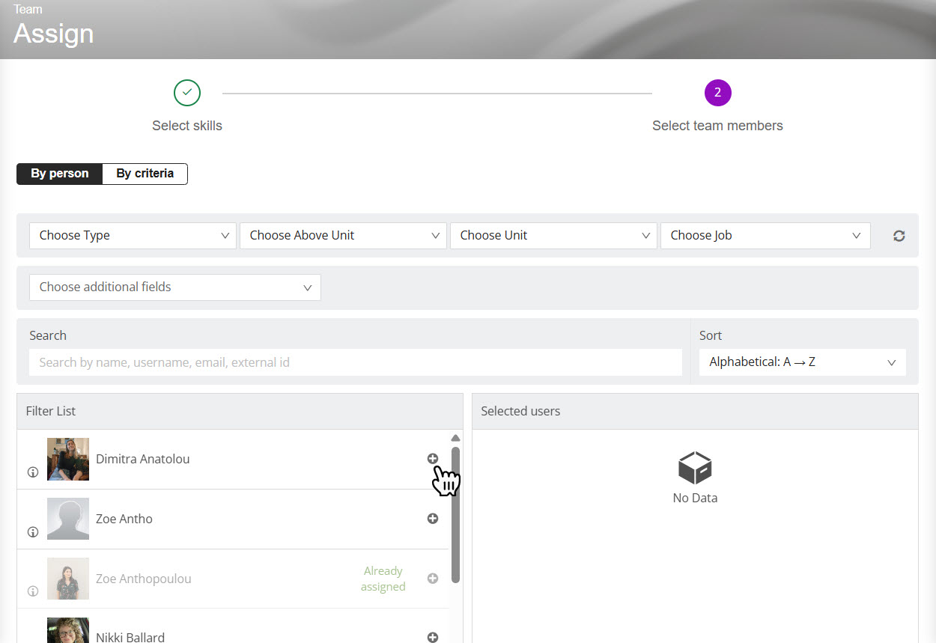This screenshot has width=936, height=643.
Task: Select the By person toggle
Action: [60, 174]
